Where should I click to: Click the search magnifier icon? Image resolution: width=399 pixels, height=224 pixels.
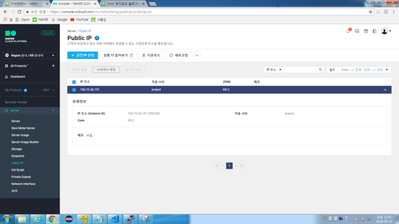click(321, 70)
